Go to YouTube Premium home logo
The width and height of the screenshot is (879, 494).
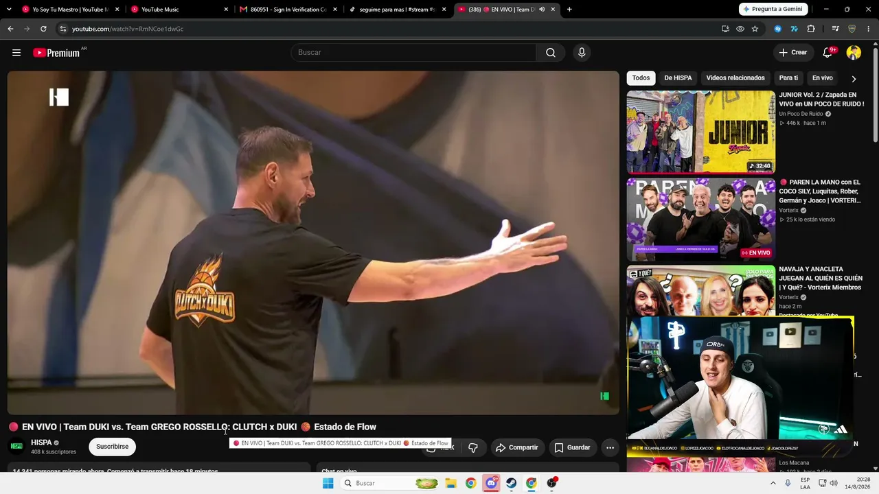pyautogui.click(x=58, y=53)
